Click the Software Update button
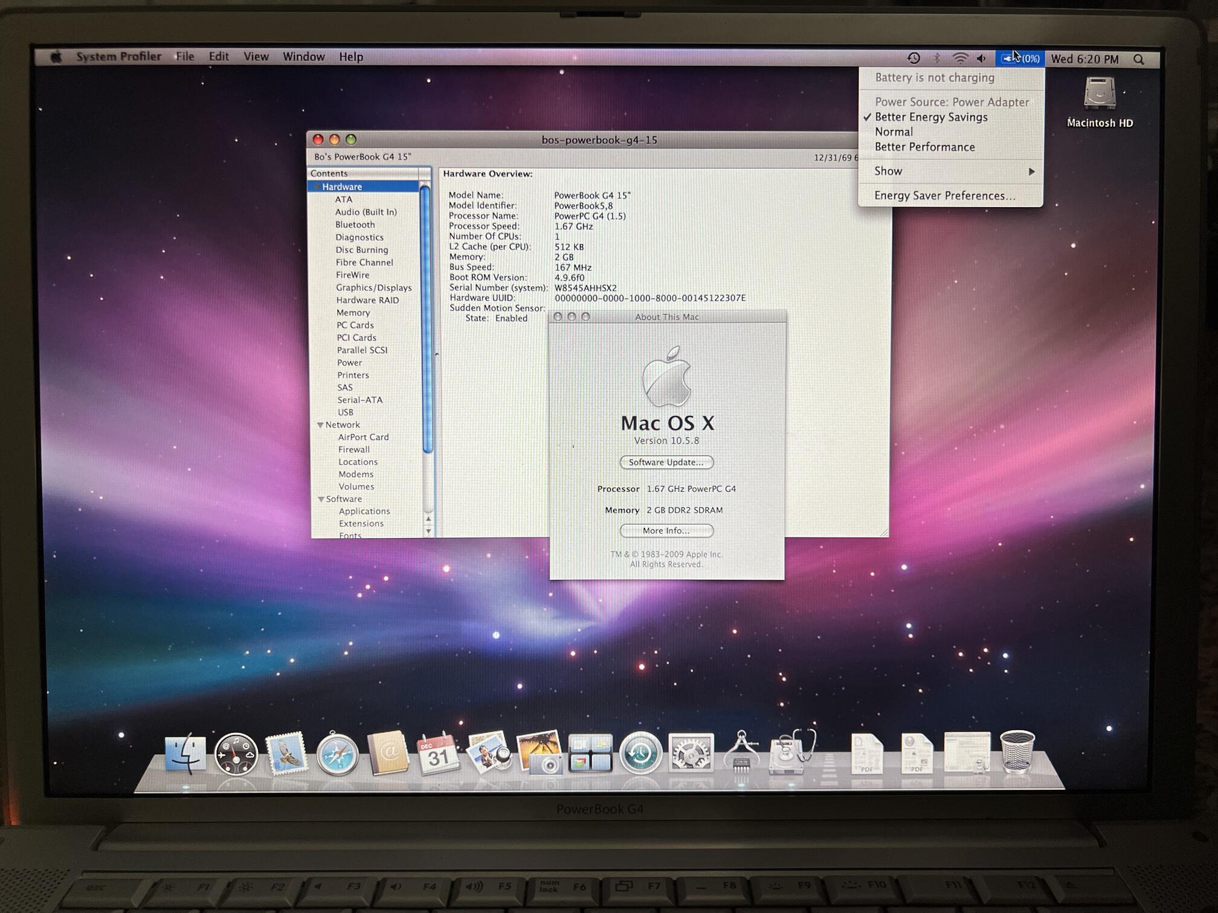 [666, 463]
